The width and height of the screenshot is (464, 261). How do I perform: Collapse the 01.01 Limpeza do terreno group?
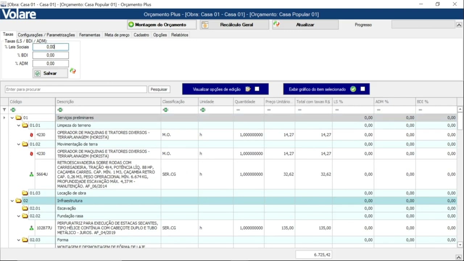tap(18, 125)
